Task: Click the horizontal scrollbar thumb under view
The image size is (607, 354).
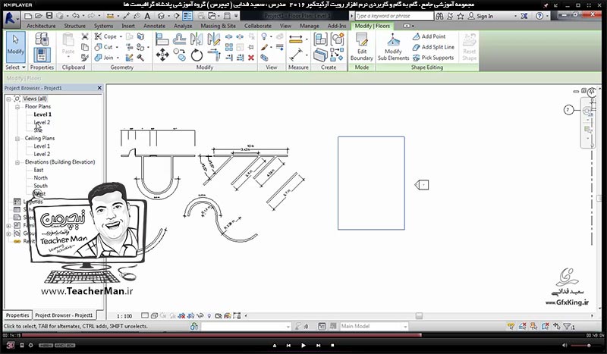Action: point(419,315)
